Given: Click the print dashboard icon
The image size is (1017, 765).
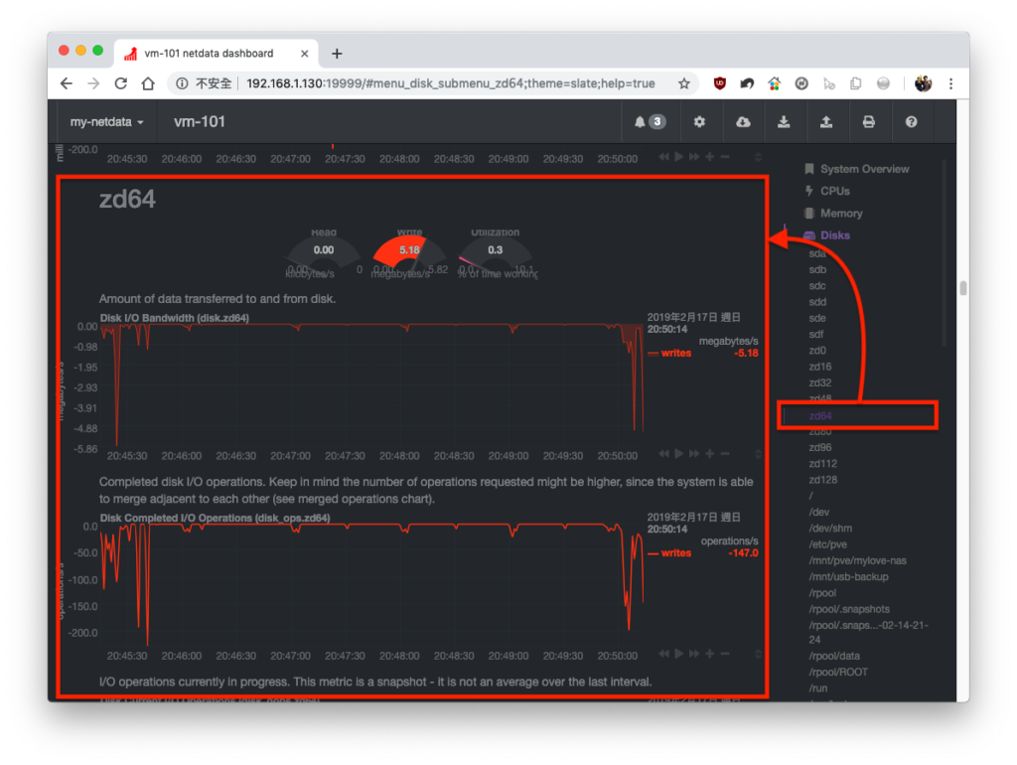Looking at the screenshot, I should point(868,121).
